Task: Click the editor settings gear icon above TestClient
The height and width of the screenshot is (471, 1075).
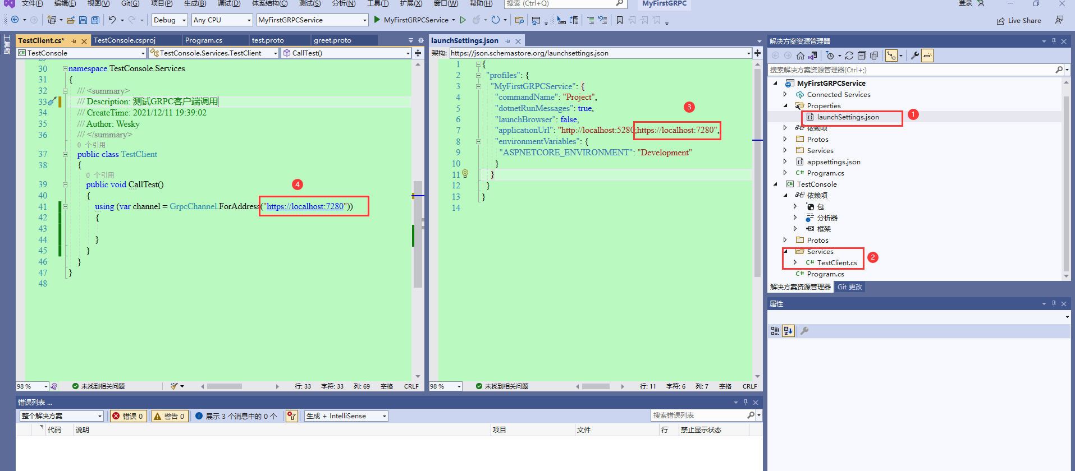Action: pyautogui.click(x=421, y=40)
